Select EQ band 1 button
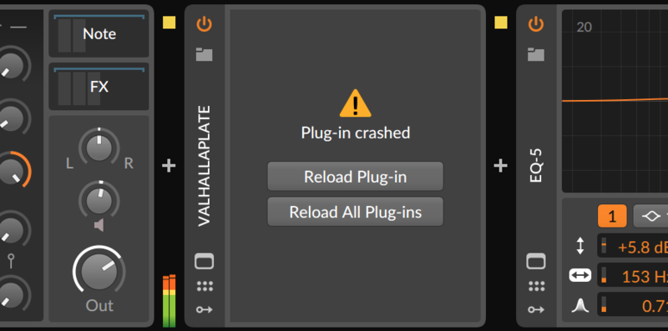This screenshot has height=331, width=668. tap(612, 216)
